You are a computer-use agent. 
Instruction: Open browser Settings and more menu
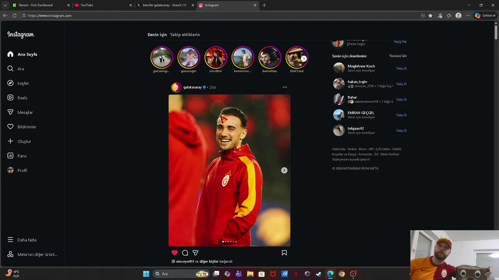[x=468, y=16]
